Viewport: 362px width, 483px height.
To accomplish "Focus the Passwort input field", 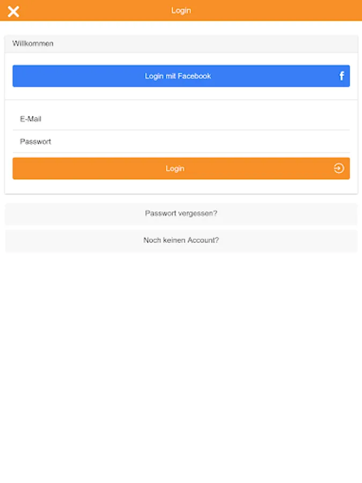I will click(181, 142).
